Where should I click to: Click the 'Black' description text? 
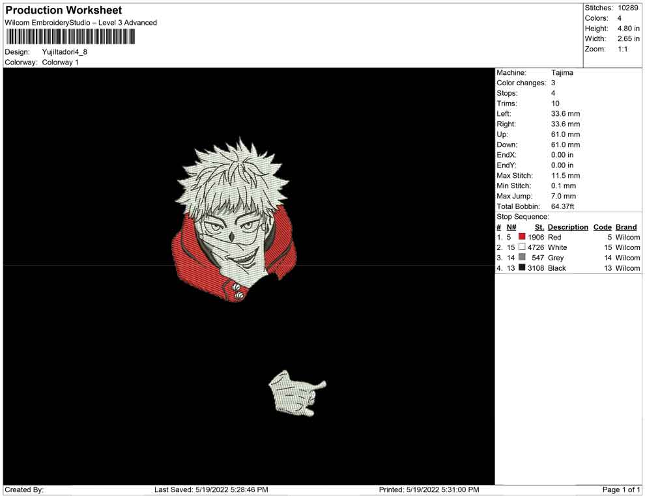click(x=557, y=268)
